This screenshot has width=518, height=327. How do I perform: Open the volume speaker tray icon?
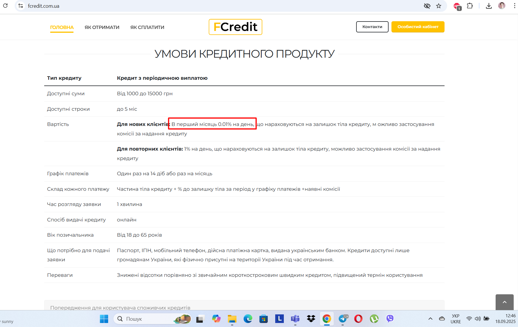478,319
